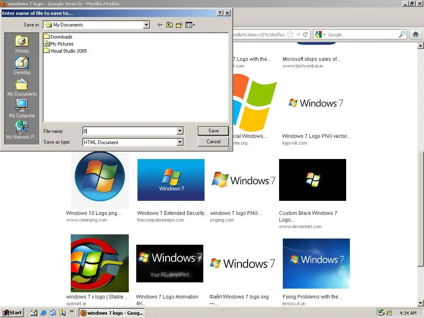The height and width of the screenshot is (318, 424).
Task: Click 'www.deviantart.com' source text
Action: click(x=300, y=226)
